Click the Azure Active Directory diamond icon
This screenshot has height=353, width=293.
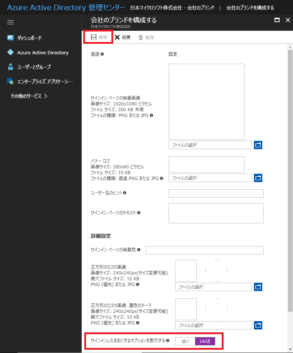10,52
